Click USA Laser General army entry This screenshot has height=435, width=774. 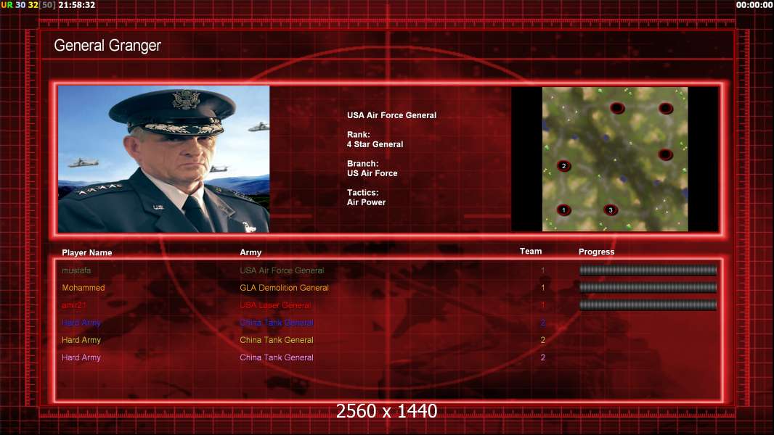click(275, 305)
